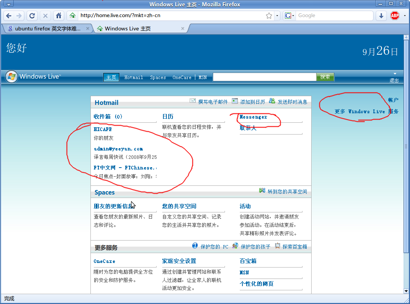Click the shield icon beside 保护您的 PC
This screenshot has height=304, width=410.
pyautogui.click(x=195, y=245)
